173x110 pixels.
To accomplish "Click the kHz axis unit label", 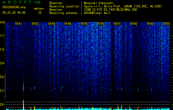I will point(2,22).
